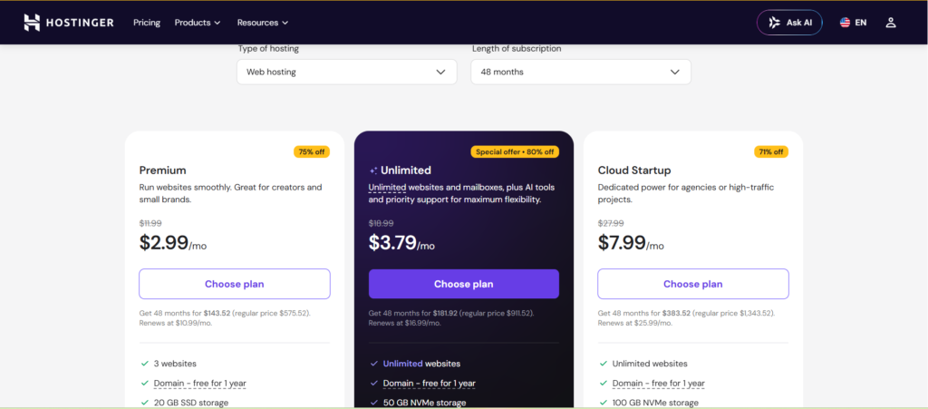This screenshot has width=928, height=409.
Task: Open the Products menu
Action: pos(198,23)
